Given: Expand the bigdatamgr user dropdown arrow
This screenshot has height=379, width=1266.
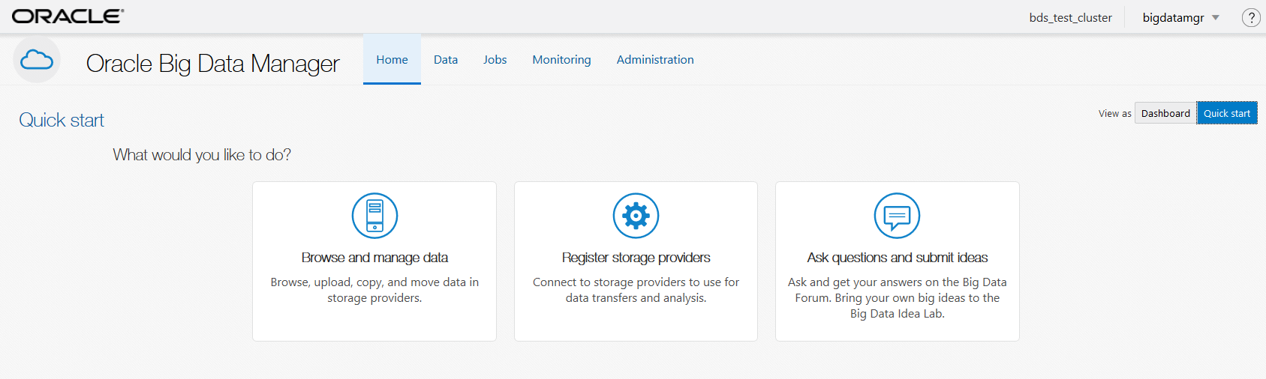Looking at the screenshot, I should coord(1216,18).
